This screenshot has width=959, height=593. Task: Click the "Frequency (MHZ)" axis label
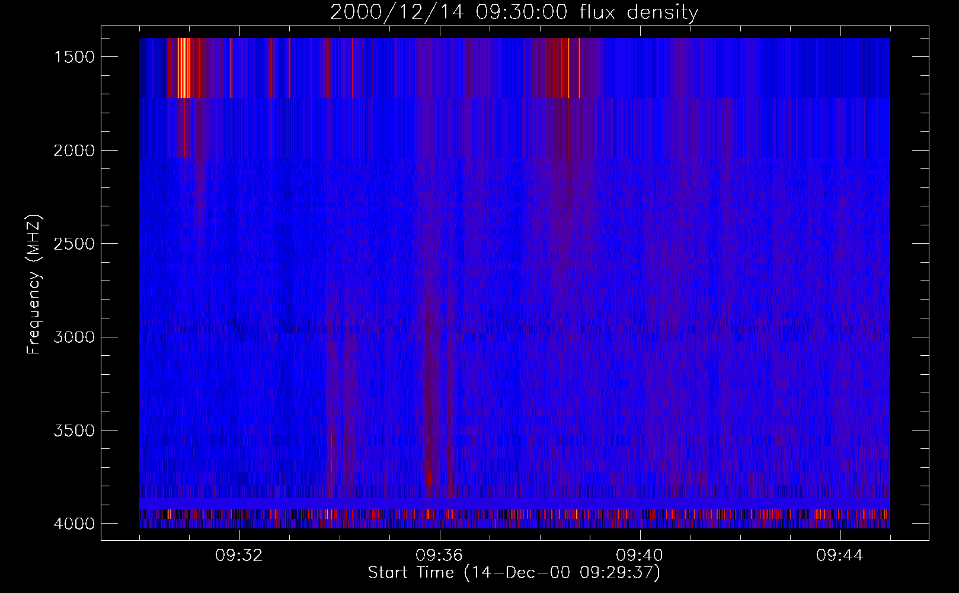(34, 285)
